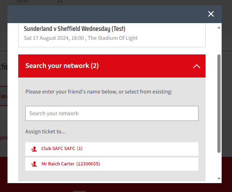Assign ticket to Mr Raich Carter
The image size is (232, 192).
[112, 164]
